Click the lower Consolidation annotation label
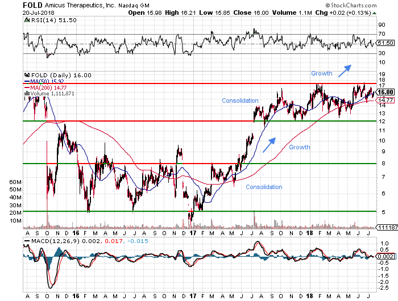398x301 pixels. tap(264, 187)
